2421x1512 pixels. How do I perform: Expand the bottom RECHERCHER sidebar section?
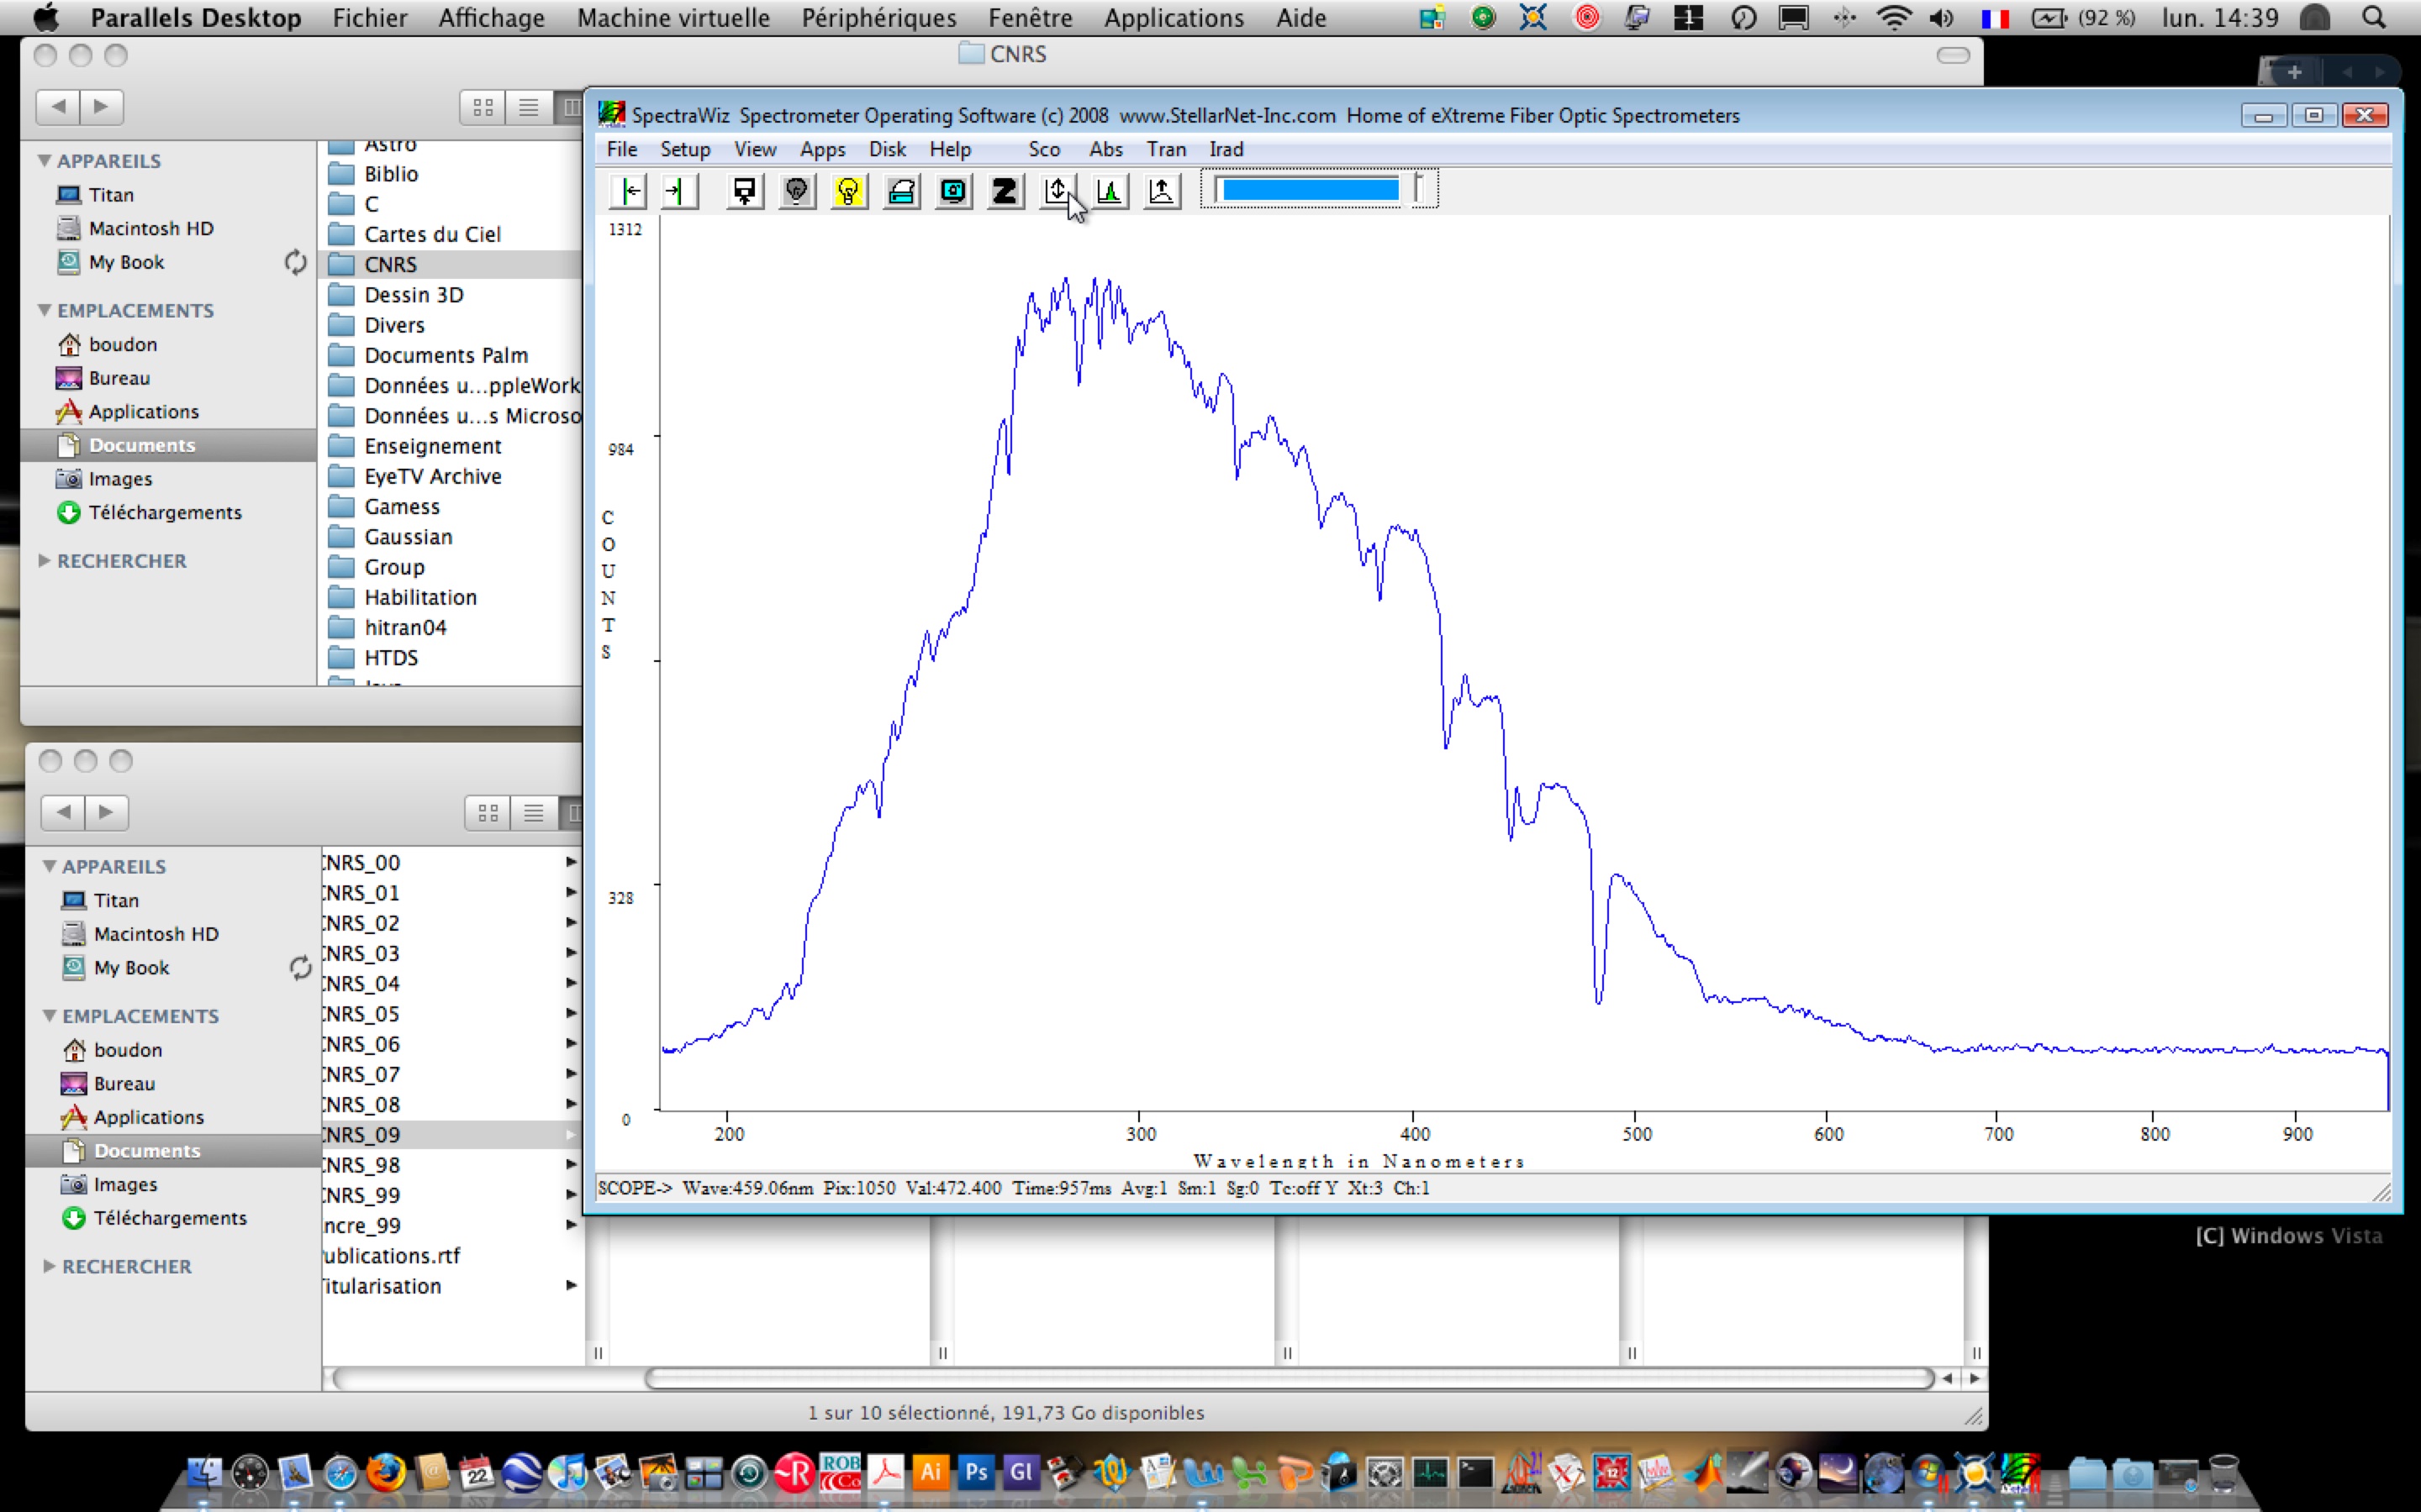[49, 1266]
